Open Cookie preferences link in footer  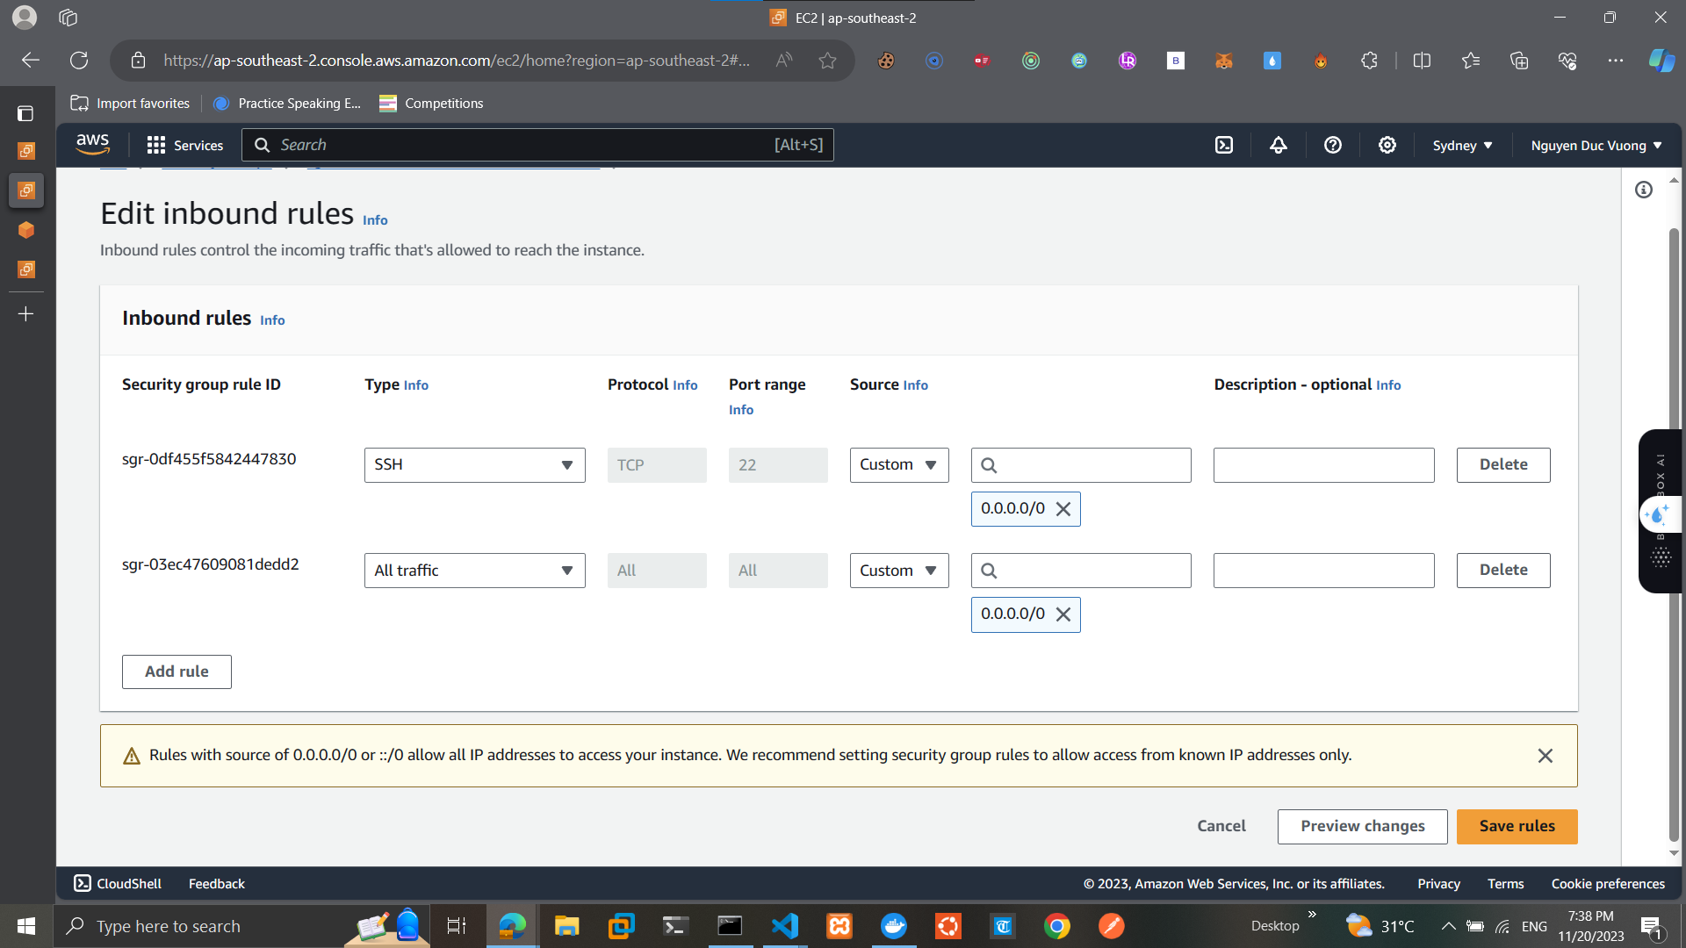tap(1608, 884)
